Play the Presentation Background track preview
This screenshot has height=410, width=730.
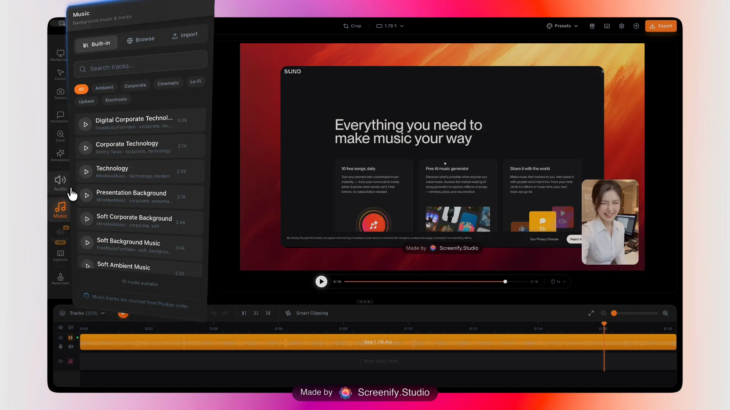[87, 195]
